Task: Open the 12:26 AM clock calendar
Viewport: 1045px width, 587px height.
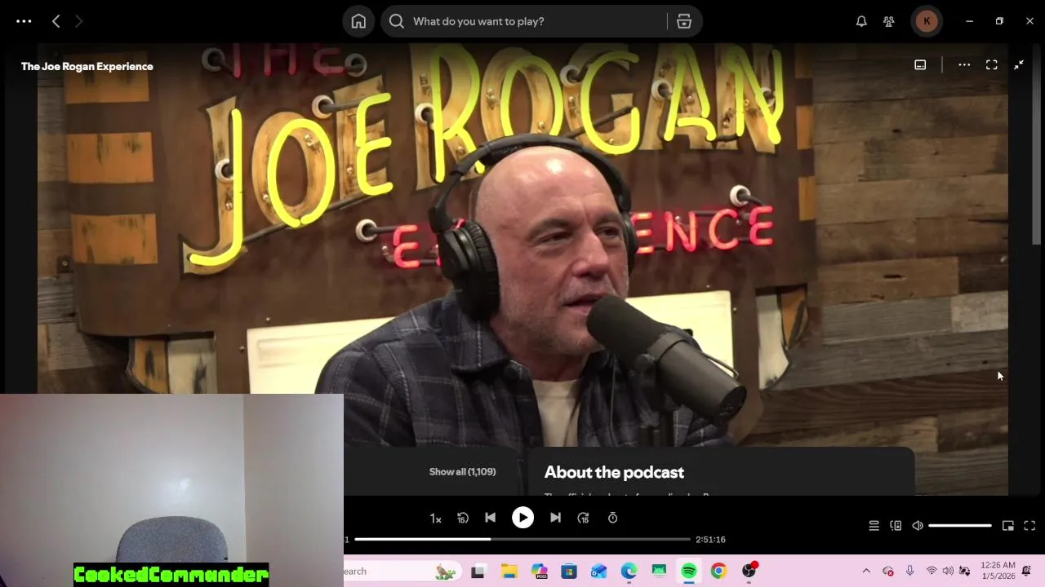Action: pos(998,571)
